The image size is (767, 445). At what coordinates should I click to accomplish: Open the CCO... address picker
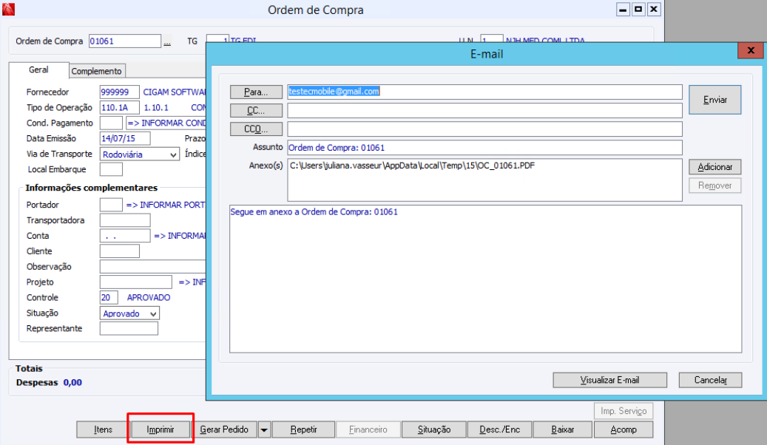tap(256, 129)
